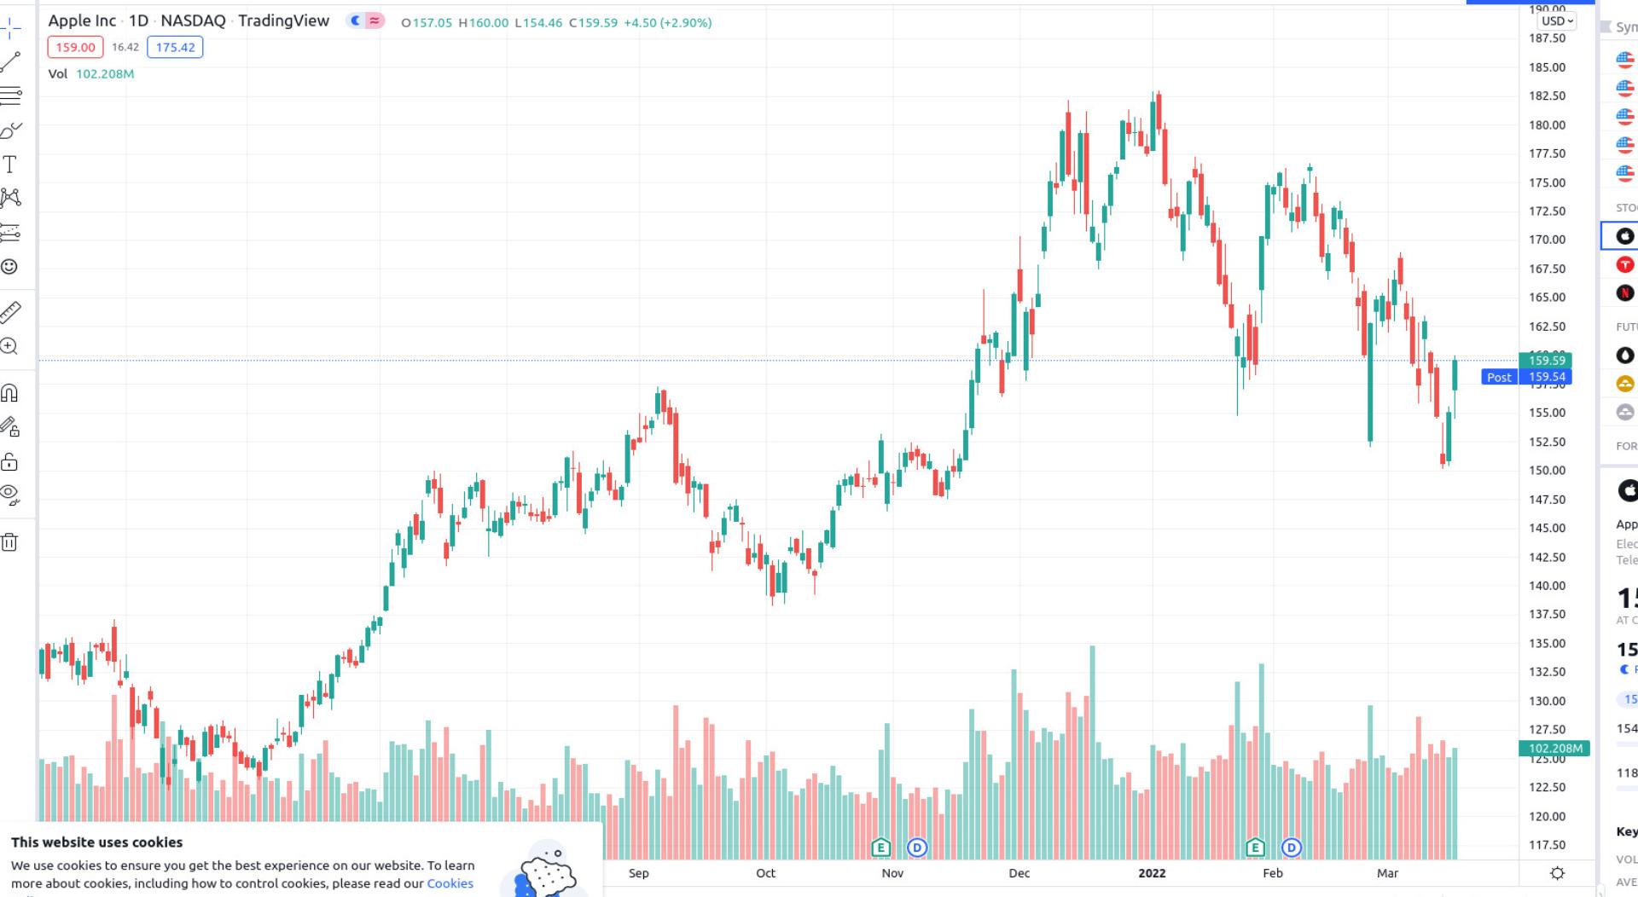Click the 1D interval label
Image resolution: width=1638 pixels, height=897 pixels.
[138, 20]
